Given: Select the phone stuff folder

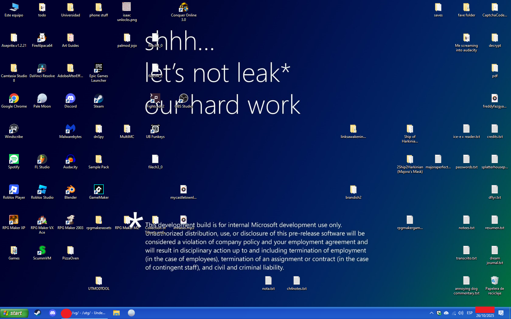Looking at the screenshot, I should click(99, 10).
